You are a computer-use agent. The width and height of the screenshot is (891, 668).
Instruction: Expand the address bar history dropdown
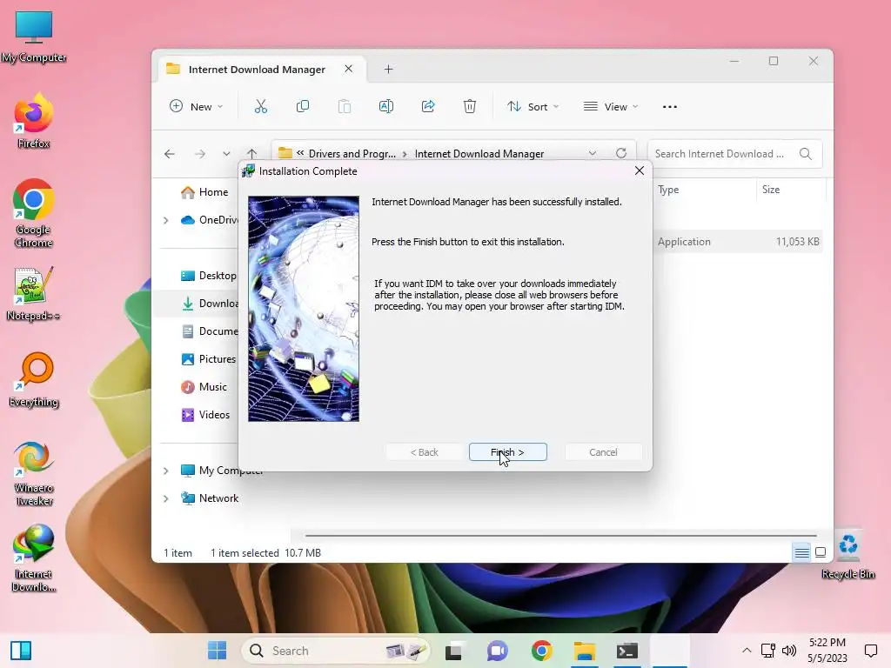point(592,153)
